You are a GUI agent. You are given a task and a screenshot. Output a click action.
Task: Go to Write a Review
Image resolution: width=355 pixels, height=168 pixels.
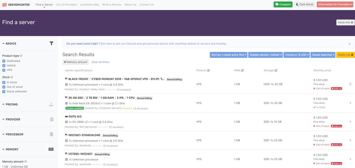click(x=112, y=4)
